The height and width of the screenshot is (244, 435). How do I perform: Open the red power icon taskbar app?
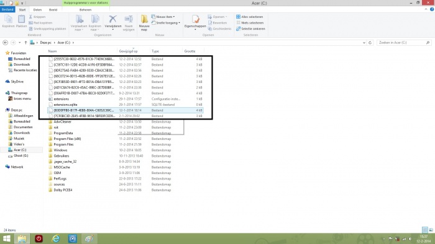(39, 238)
